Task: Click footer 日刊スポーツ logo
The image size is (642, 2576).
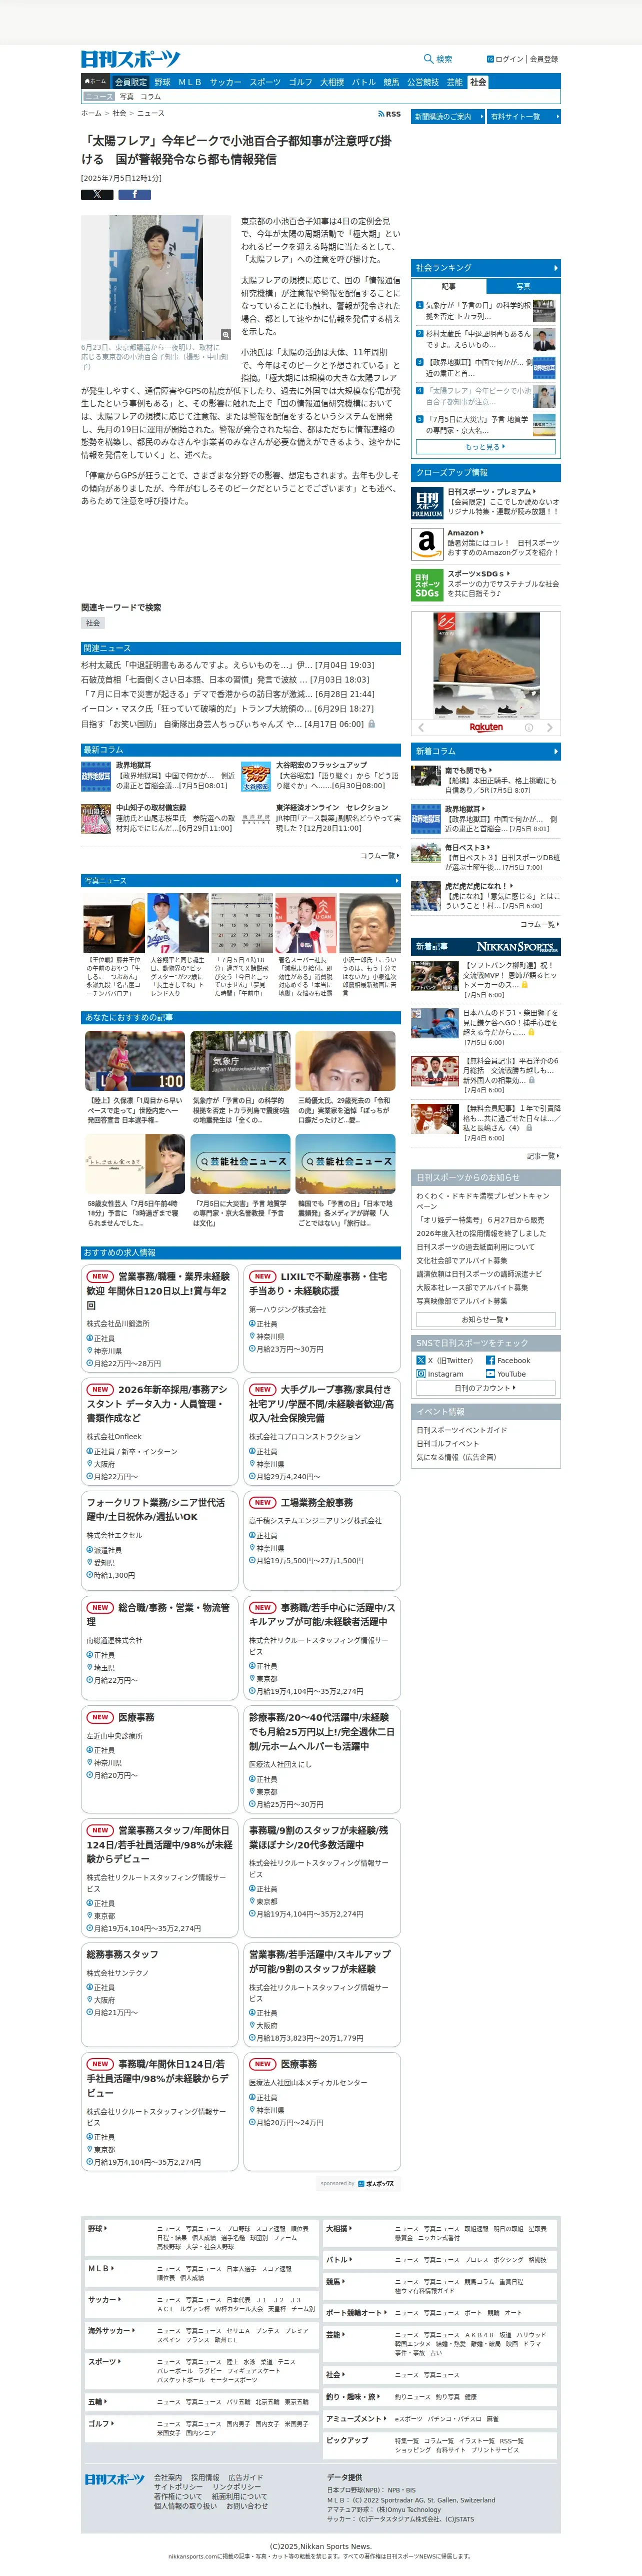Action: [114, 2479]
